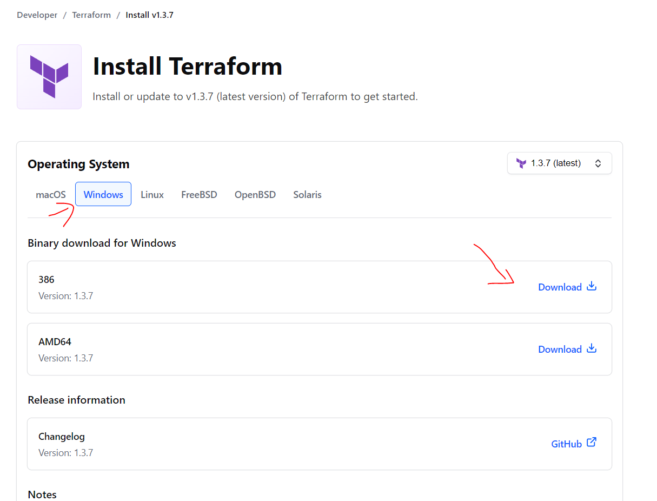Open the Changelog GitHub link

pyautogui.click(x=574, y=444)
